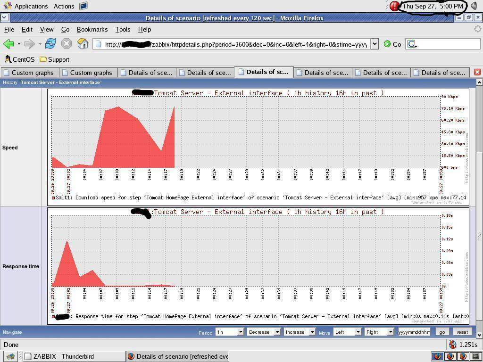Click the yyyymmddhhmm start time input field
483x362 pixels.
(414, 332)
